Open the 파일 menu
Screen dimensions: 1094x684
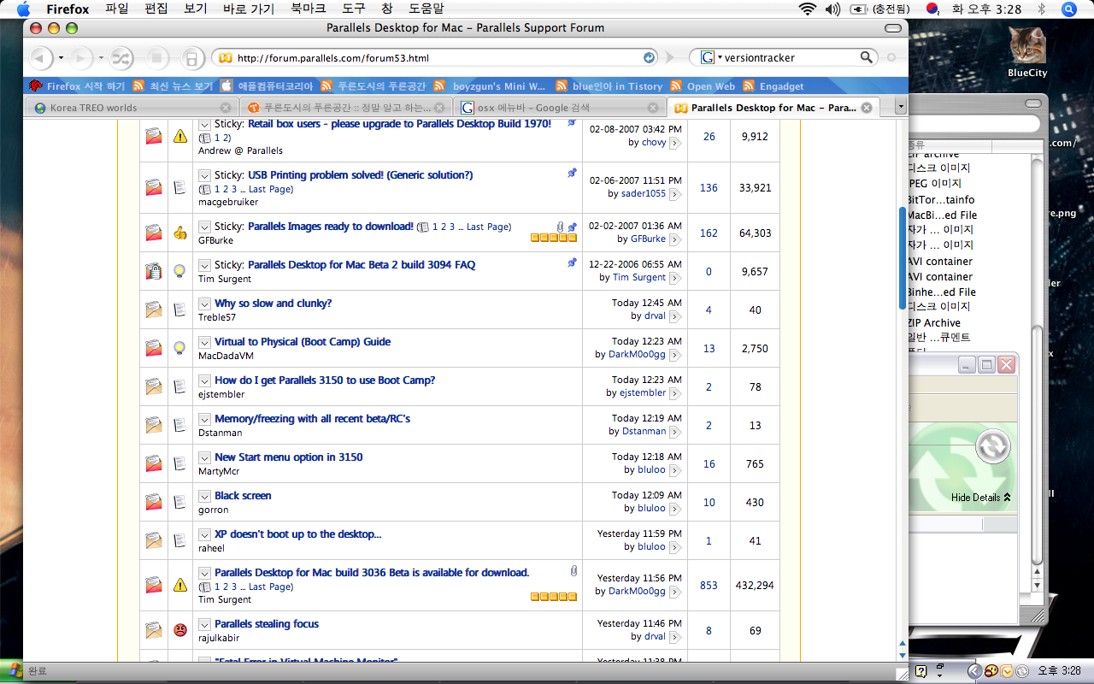coord(116,9)
